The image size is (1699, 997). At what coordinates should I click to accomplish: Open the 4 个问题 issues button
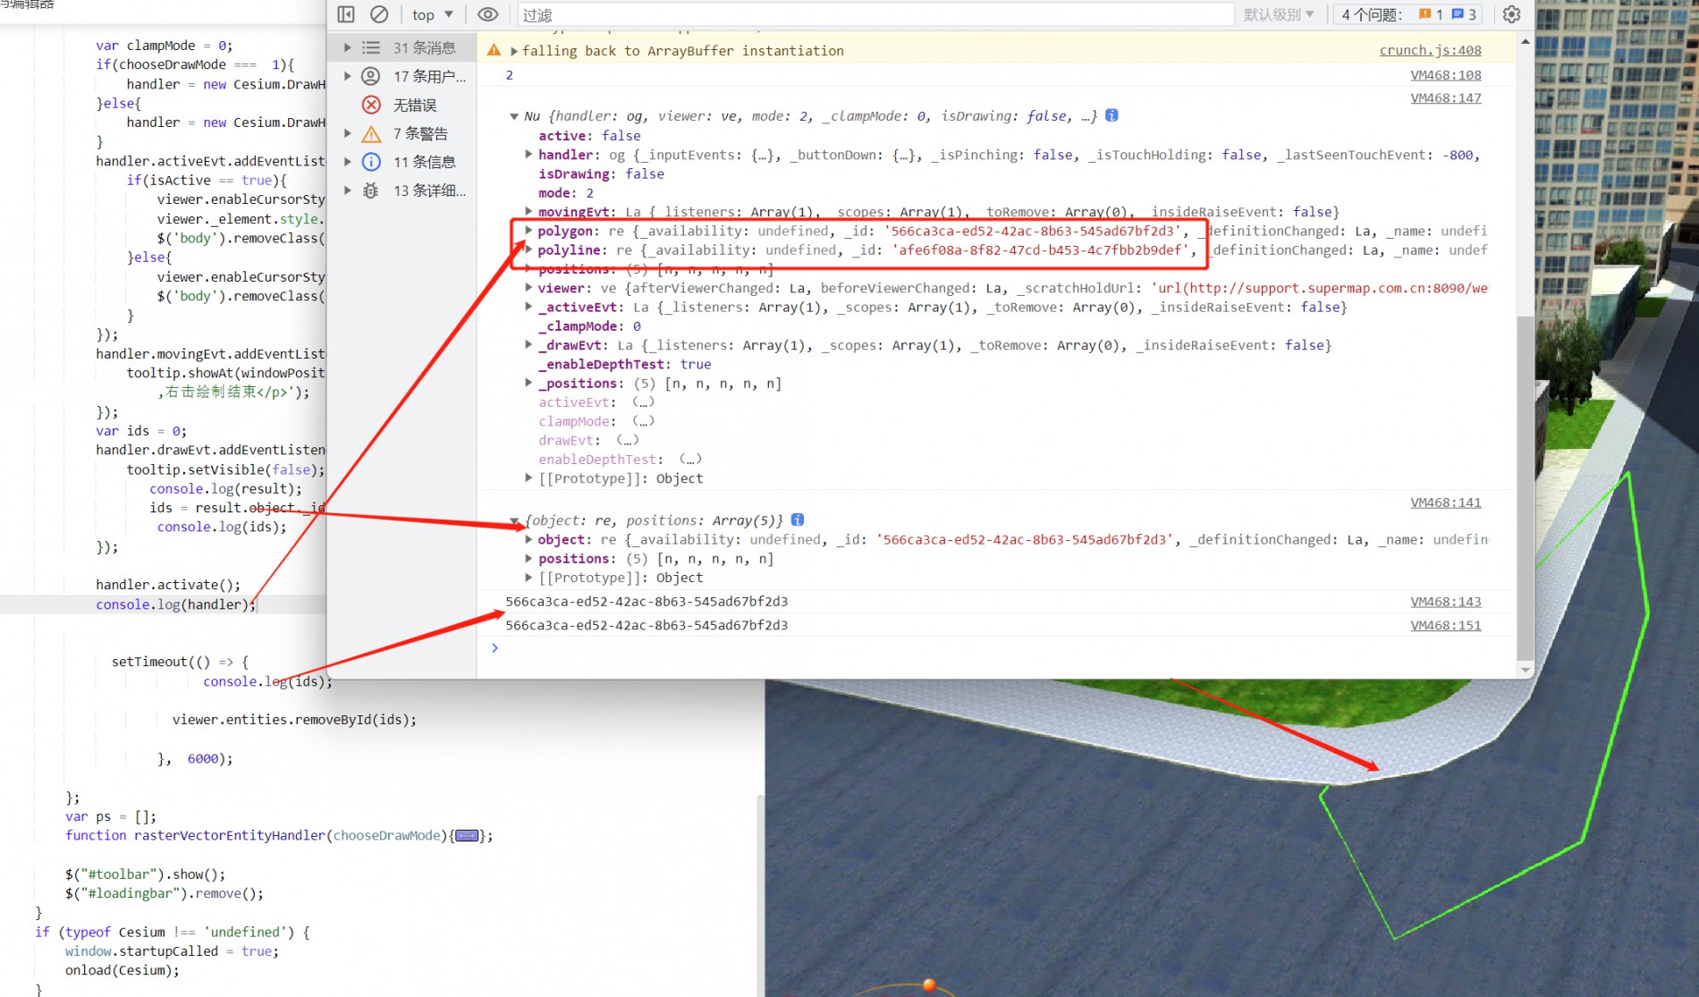point(1408,14)
